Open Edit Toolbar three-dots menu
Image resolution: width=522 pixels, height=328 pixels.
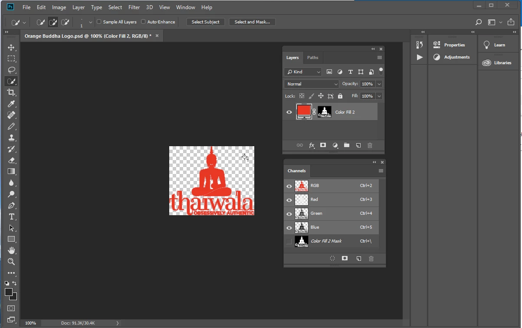[11, 273]
